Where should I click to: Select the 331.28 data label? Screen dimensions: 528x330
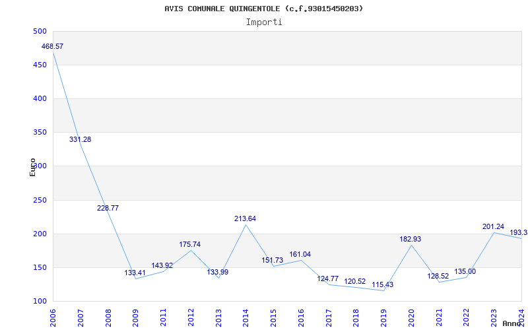pos(80,139)
